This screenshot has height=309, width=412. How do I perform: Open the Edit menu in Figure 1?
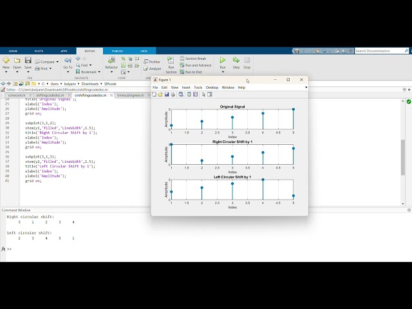click(165, 88)
